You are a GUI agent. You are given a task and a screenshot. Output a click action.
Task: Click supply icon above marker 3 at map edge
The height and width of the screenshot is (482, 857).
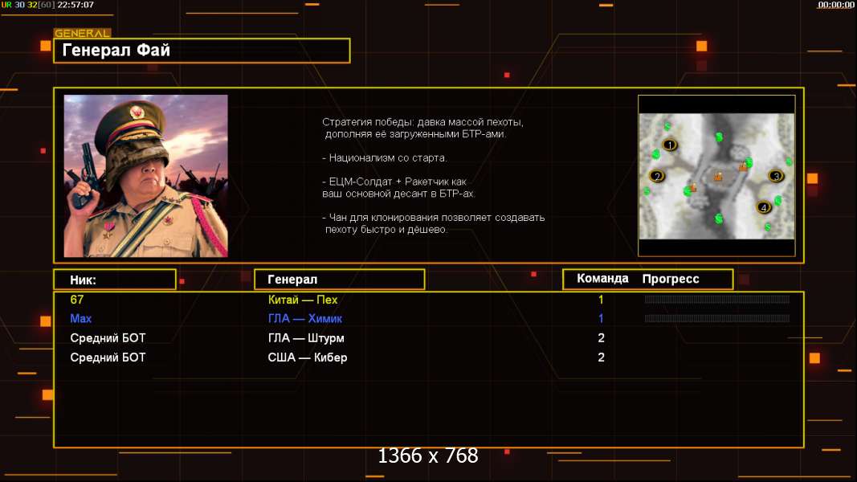pyautogui.click(x=789, y=161)
